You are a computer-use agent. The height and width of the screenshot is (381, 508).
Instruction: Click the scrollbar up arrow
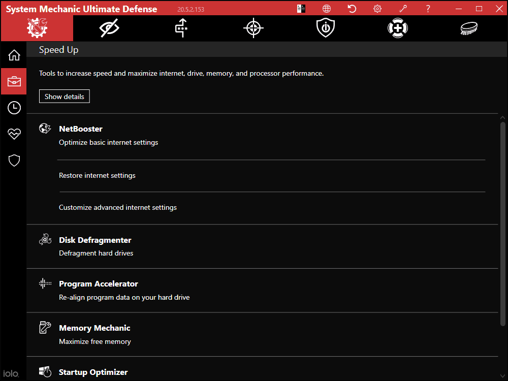(x=502, y=117)
